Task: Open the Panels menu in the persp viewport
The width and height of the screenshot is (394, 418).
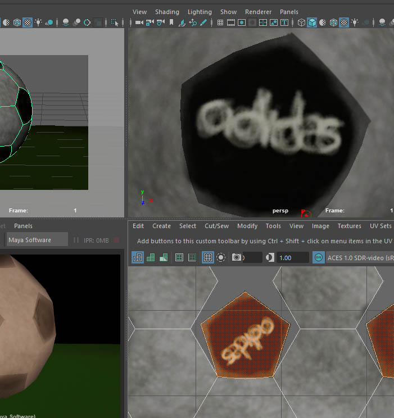Action: point(289,12)
